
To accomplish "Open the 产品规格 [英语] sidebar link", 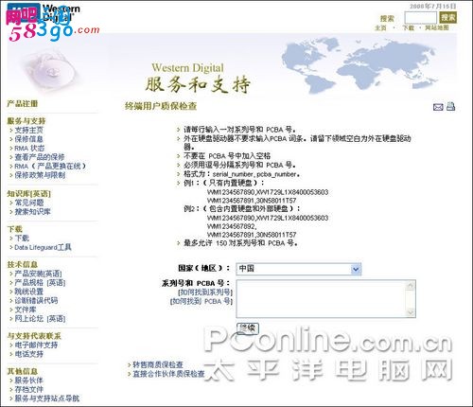I will click(40, 283).
